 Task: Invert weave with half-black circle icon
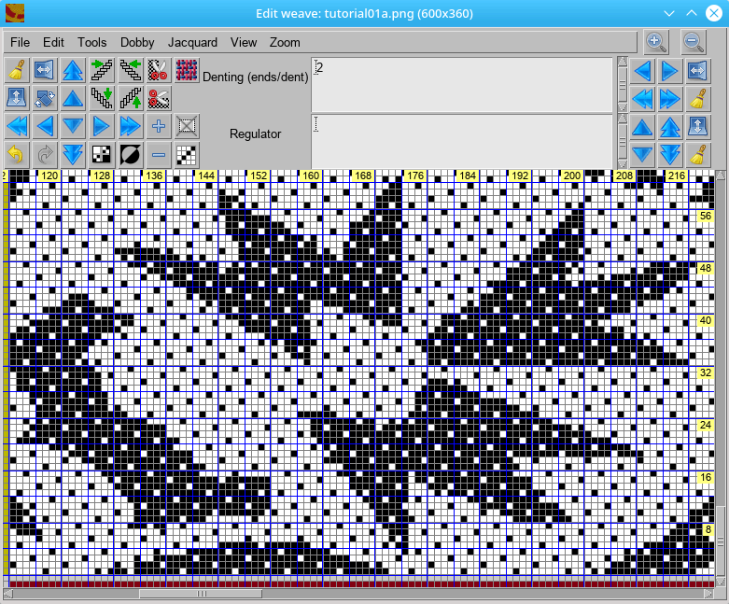click(130, 154)
